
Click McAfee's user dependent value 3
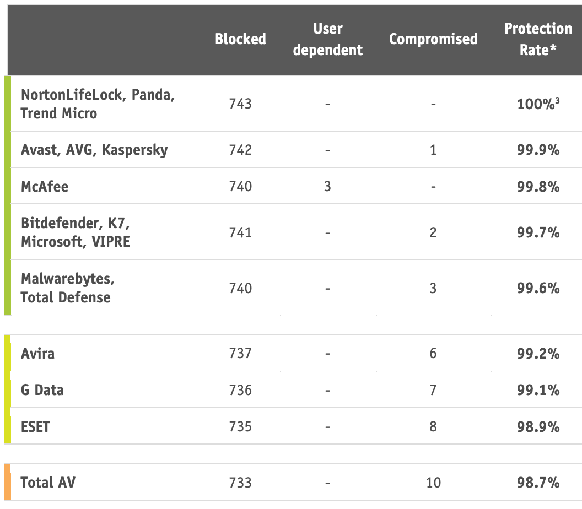click(327, 186)
